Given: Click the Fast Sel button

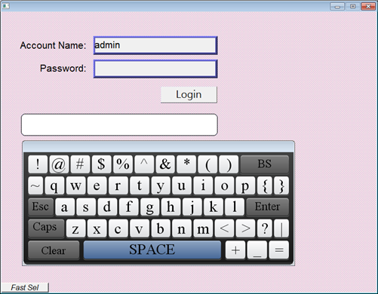Looking at the screenshot, I should point(25,287).
